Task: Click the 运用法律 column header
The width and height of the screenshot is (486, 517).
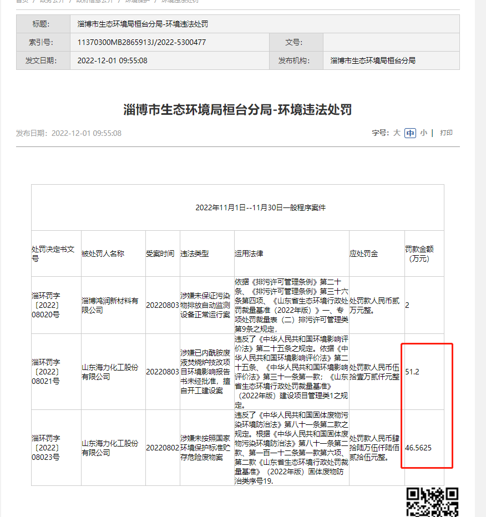Action: coord(291,254)
